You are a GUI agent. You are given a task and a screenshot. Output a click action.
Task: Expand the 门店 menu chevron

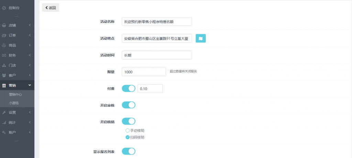click(x=30, y=65)
